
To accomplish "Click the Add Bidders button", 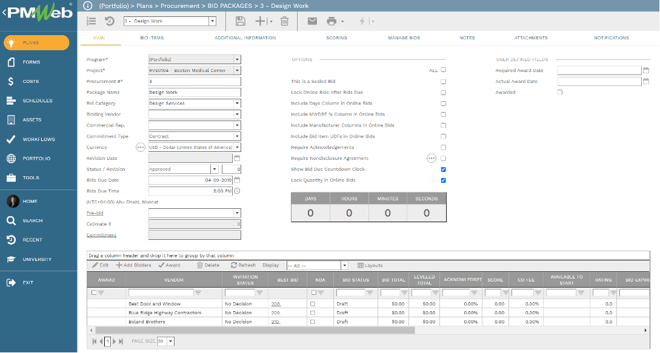I will coord(133,265).
